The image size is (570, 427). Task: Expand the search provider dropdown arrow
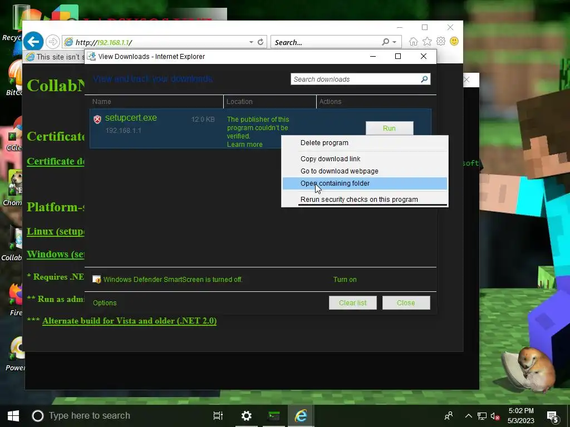[x=395, y=42]
